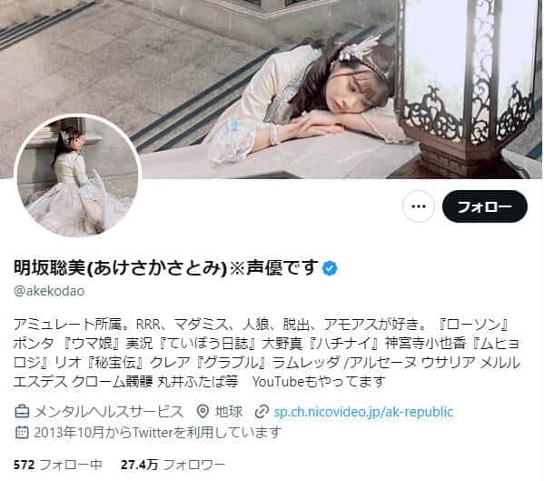Open the circular profile picture

77,176
